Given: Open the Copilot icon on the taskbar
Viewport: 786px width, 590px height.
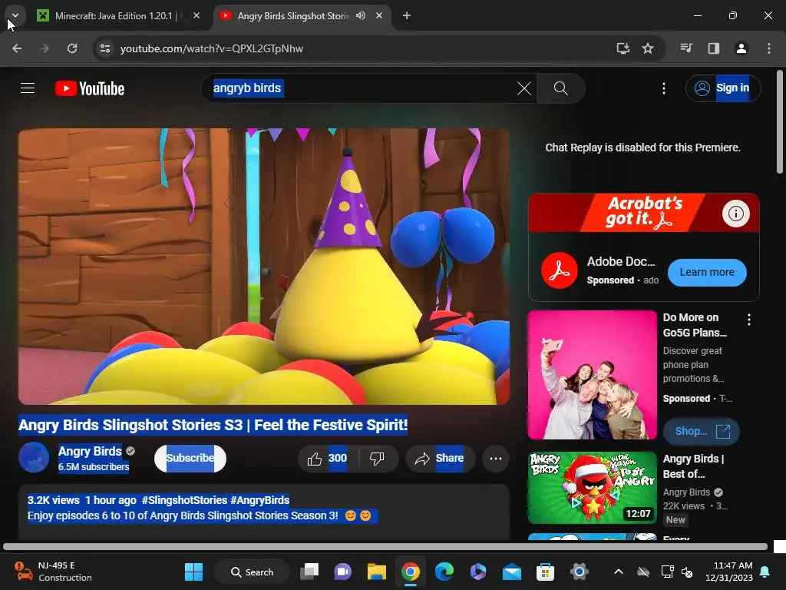Looking at the screenshot, I should click(477, 572).
